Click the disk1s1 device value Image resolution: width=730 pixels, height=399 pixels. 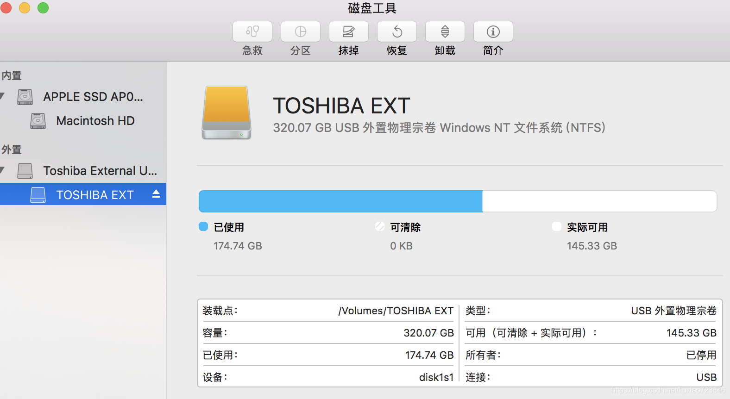[x=436, y=377]
